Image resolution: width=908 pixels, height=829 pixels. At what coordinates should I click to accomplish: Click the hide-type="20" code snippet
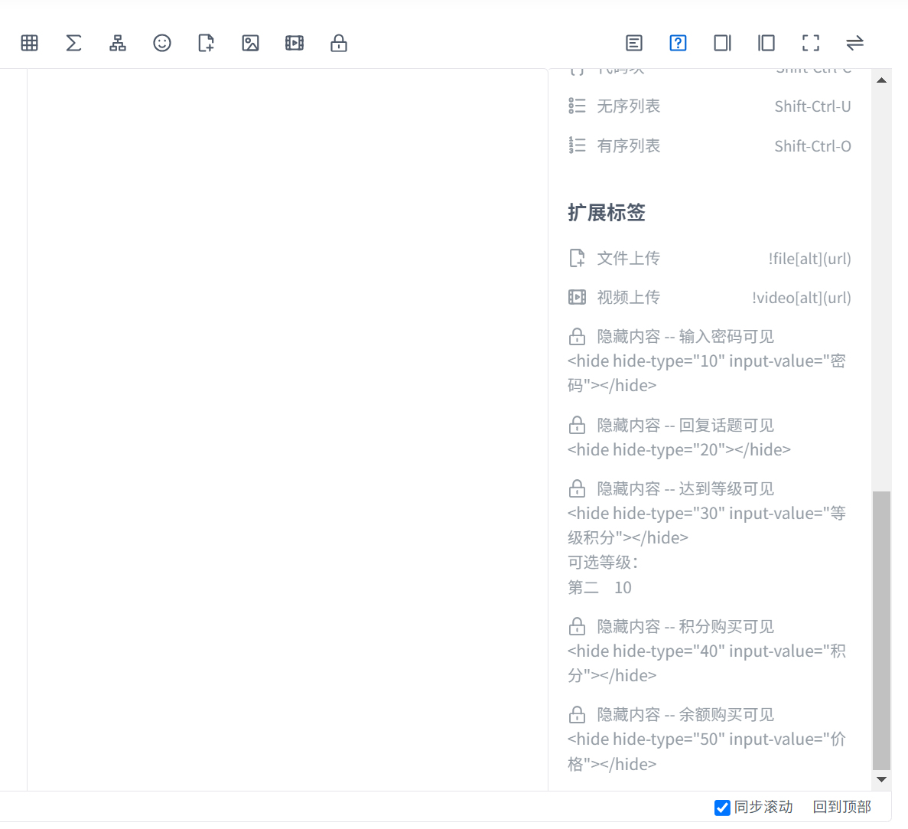[679, 449]
